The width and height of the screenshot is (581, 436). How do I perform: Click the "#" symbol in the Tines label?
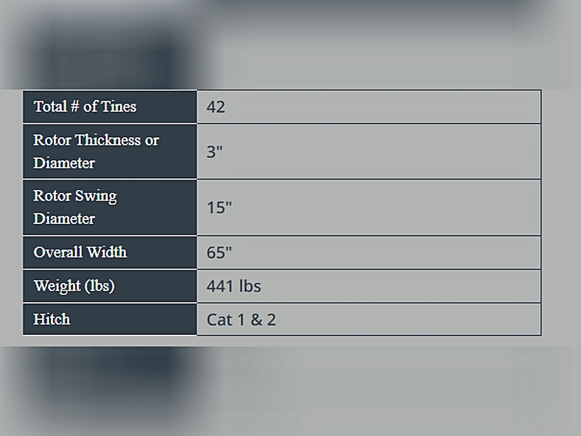(74, 106)
